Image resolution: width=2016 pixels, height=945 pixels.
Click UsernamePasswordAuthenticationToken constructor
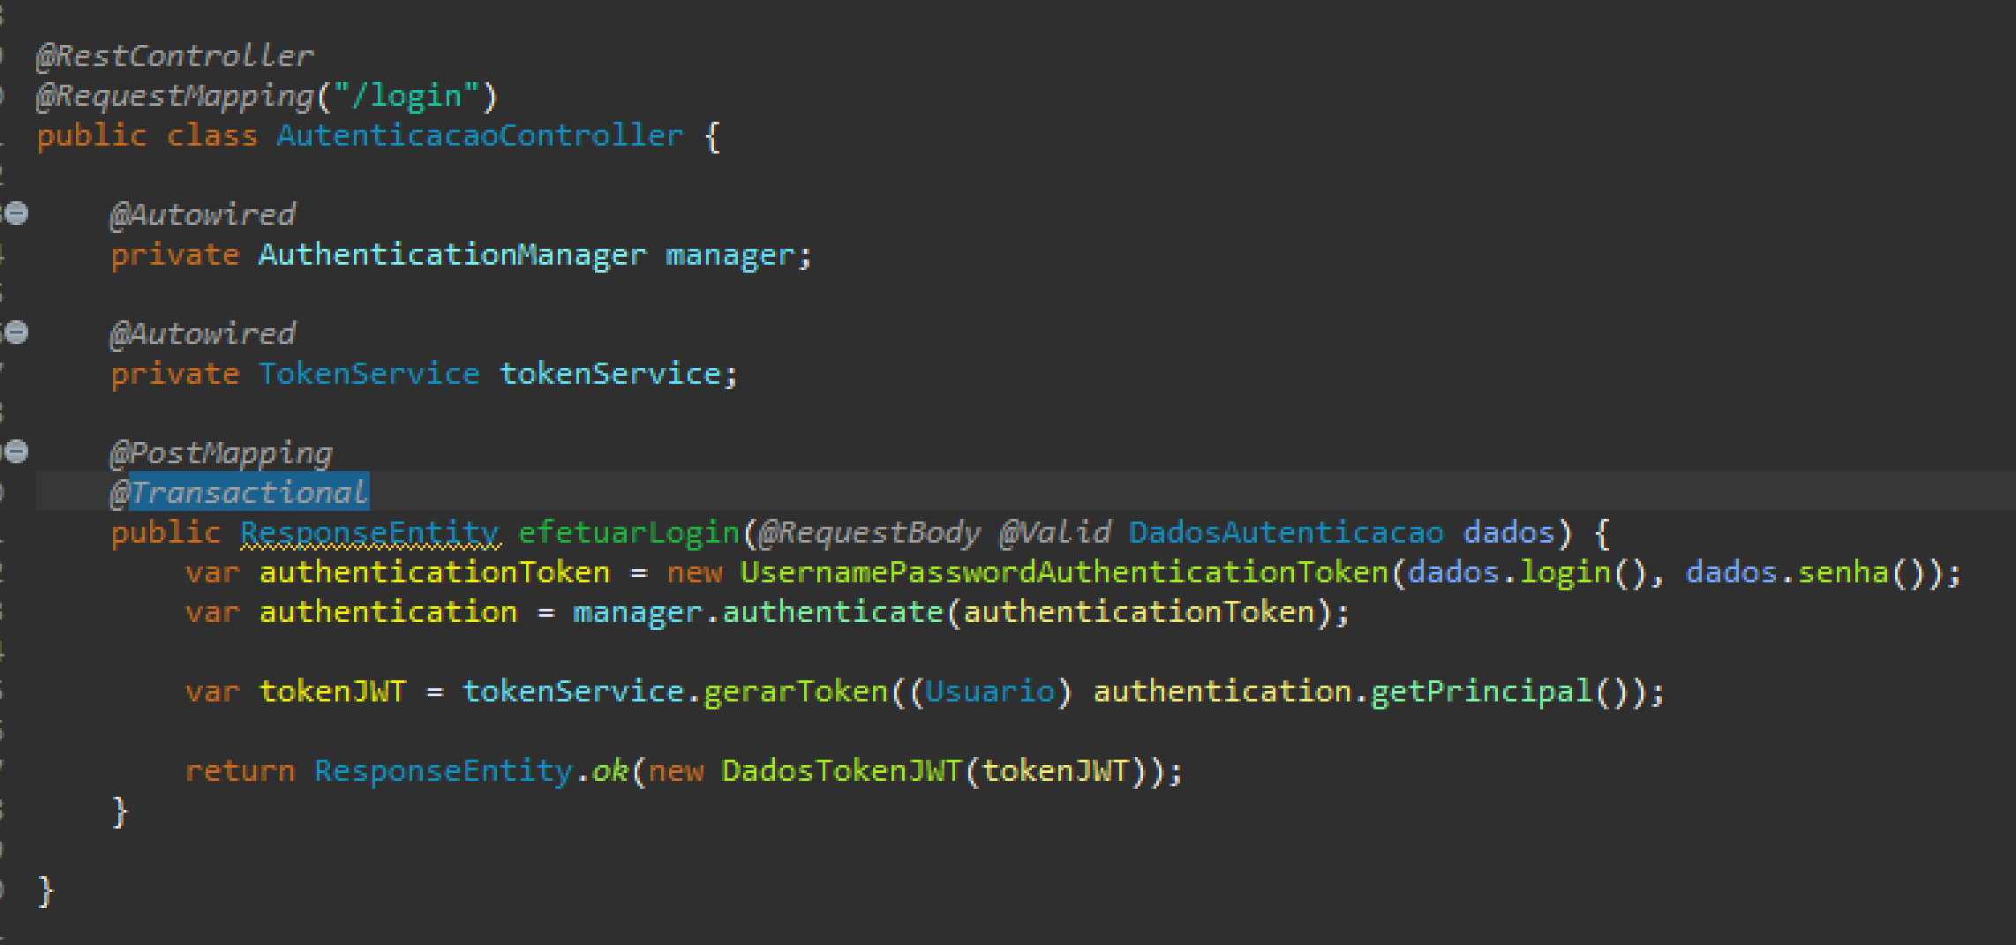click(1064, 573)
